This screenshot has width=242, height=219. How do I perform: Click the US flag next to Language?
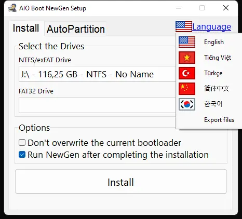pyautogui.click(x=184, y=26)
